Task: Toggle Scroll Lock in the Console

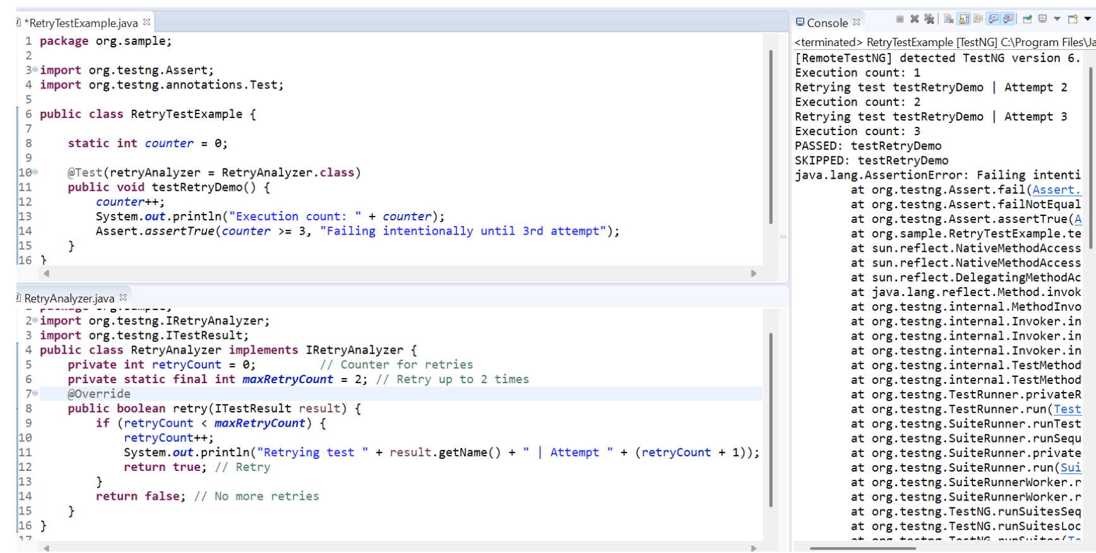Action: [x=963, y=19]
